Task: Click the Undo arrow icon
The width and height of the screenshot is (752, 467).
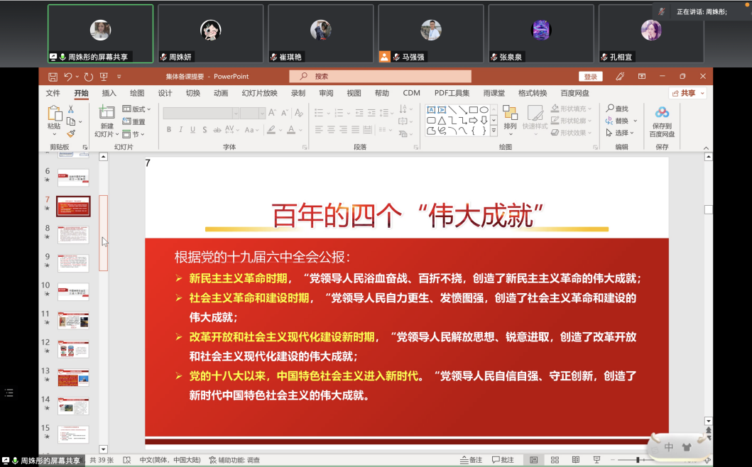Action: 68,77
